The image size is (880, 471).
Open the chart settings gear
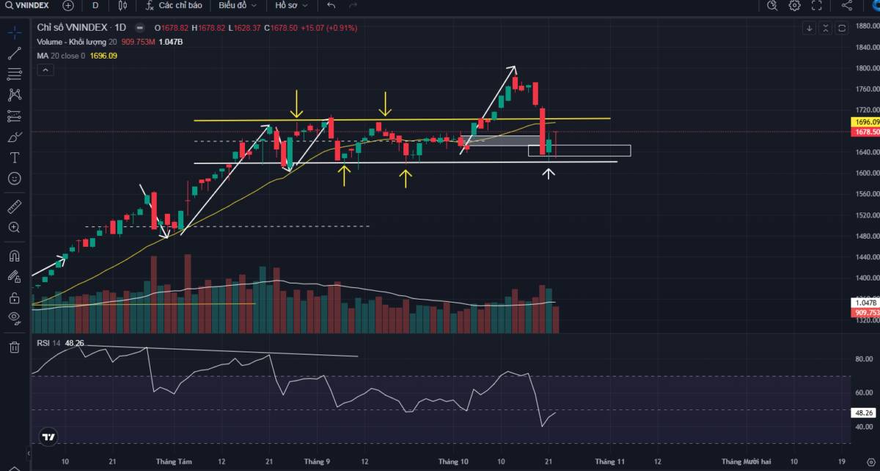793,6
